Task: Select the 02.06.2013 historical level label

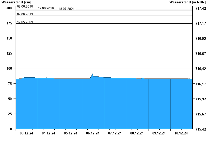Action: (25, 14)
